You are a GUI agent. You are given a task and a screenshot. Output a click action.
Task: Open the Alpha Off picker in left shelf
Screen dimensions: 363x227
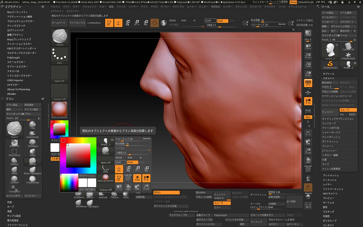(x=60, y=74)
